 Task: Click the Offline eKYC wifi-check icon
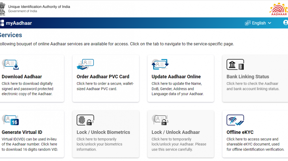tap(235, 120)
